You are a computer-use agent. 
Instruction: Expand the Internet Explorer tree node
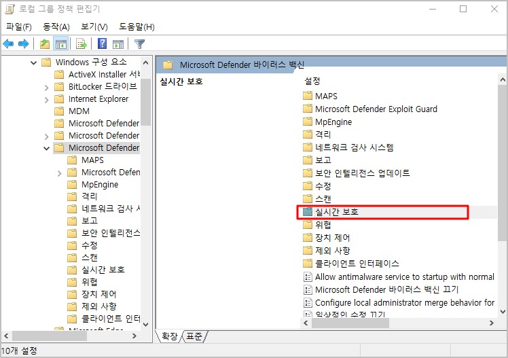(x=46, y=100)
